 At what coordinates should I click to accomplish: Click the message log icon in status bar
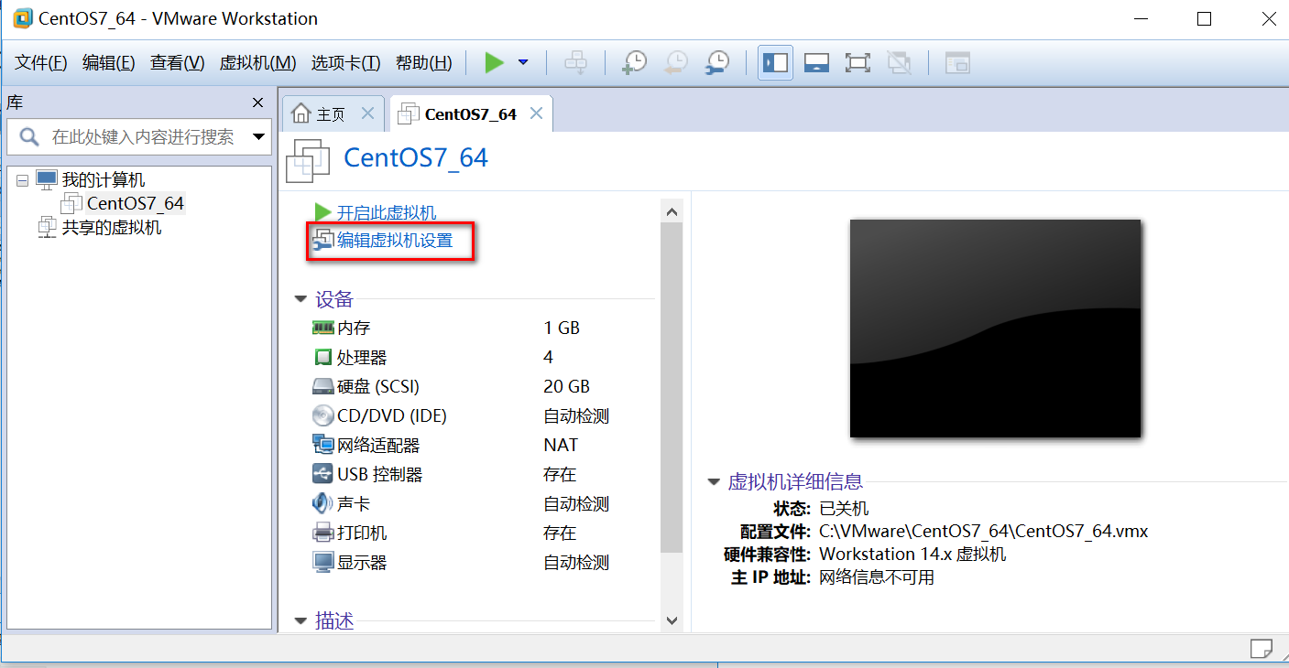(1262, 649)
